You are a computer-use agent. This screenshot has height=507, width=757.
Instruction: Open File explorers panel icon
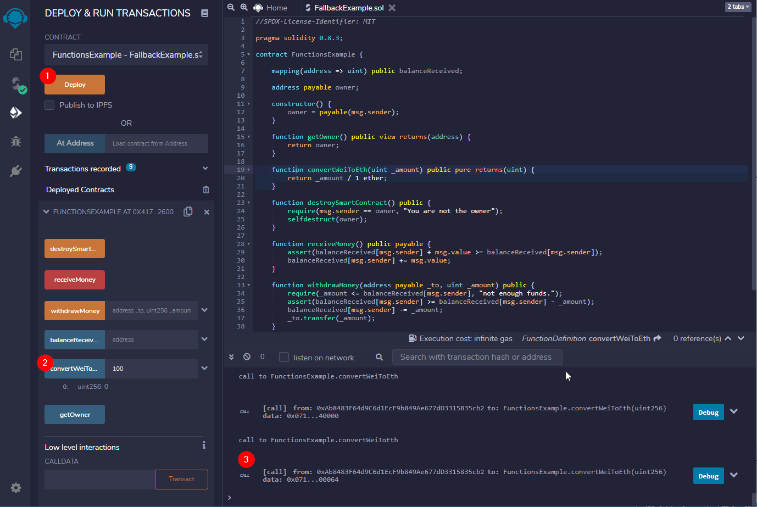click(x=16, y=54)
